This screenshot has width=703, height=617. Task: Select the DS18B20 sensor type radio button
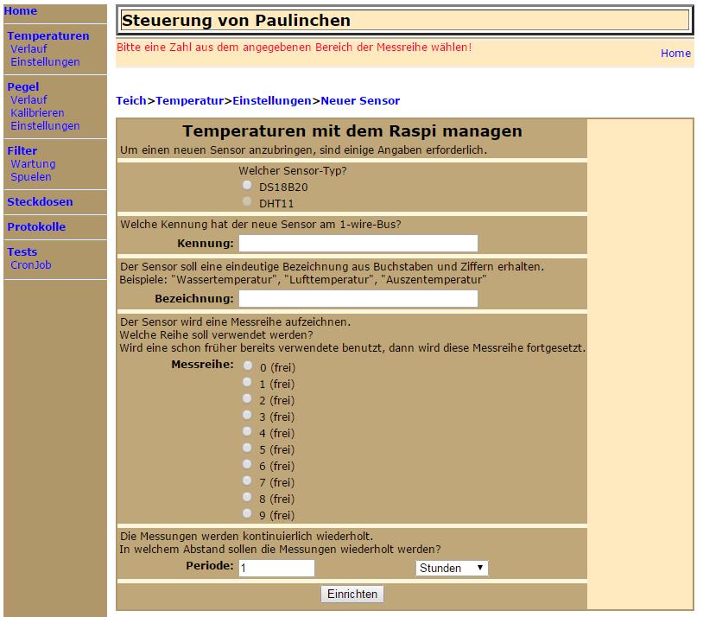pyautogui.click(x=248, y=186)
